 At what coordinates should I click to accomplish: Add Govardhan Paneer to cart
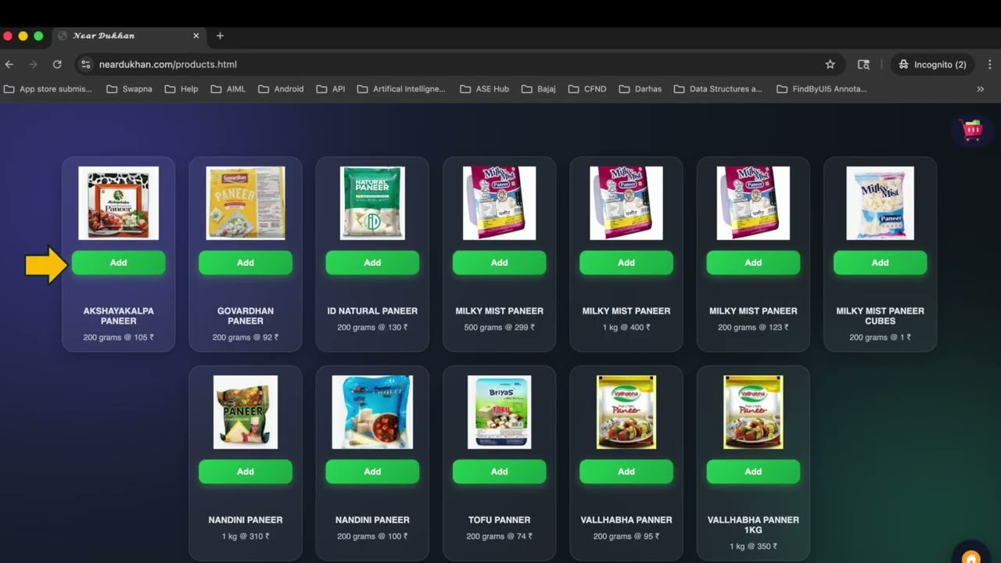click(x=246, y=263)
